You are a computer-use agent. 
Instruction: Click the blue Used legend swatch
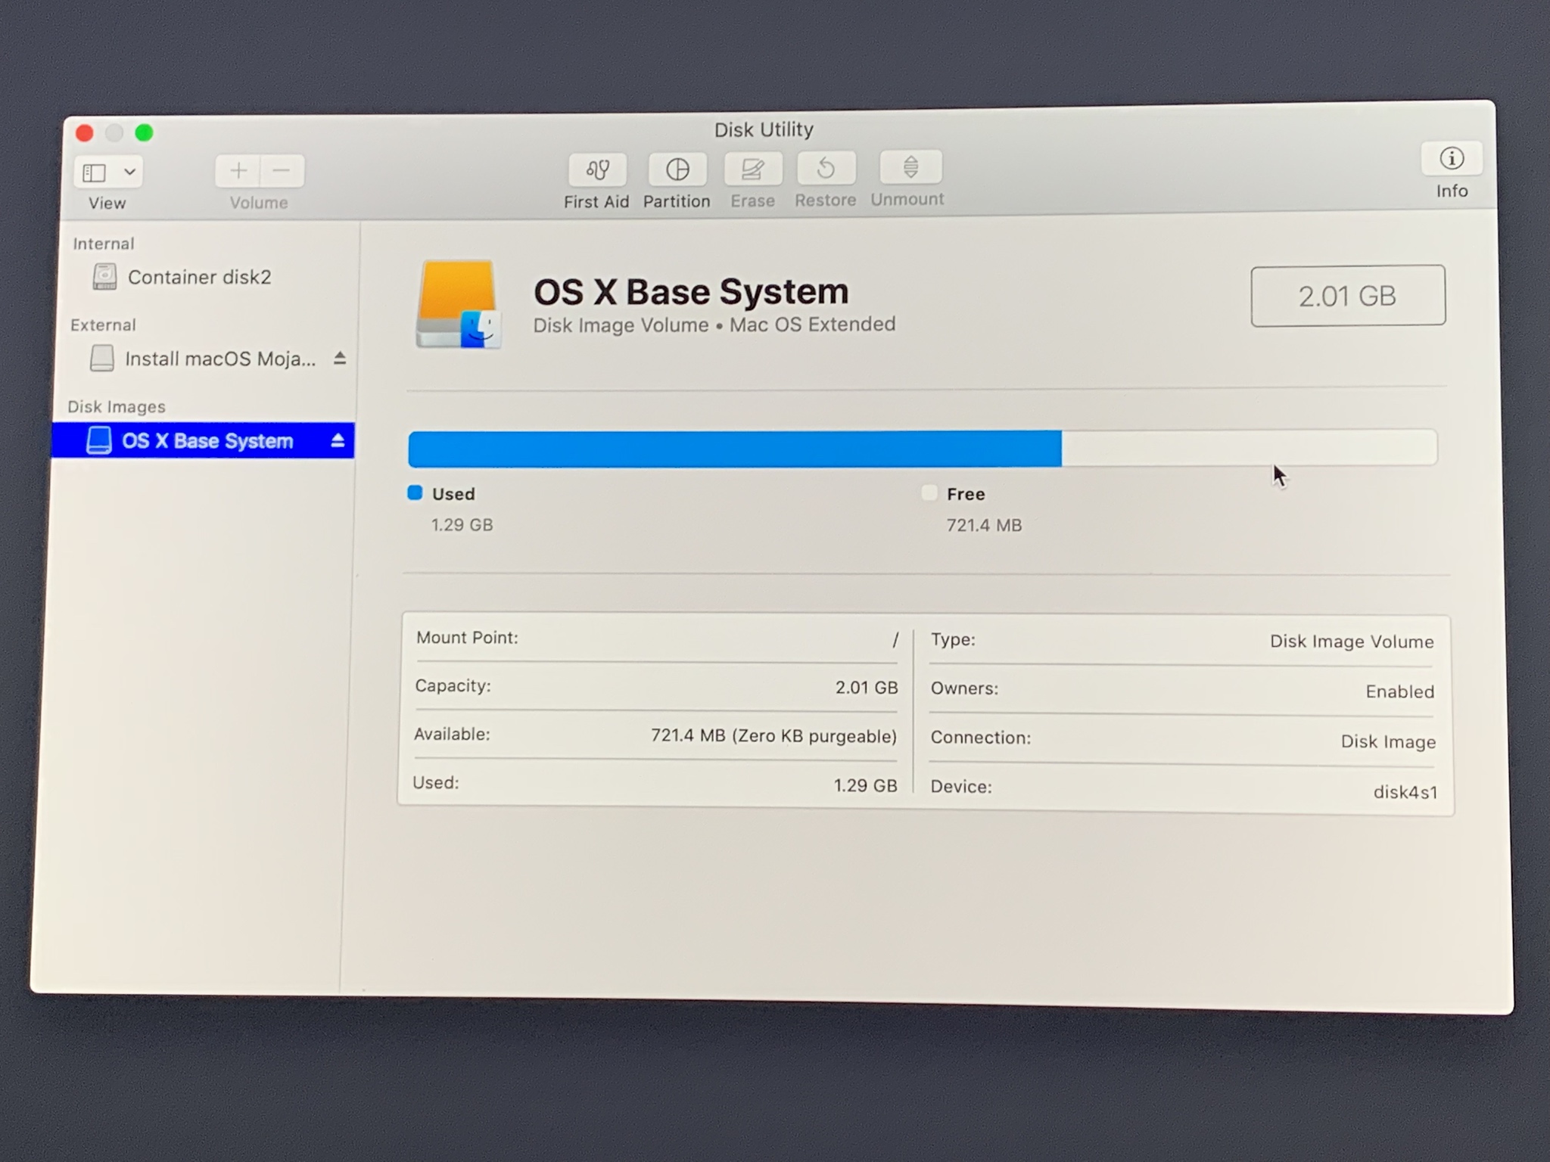click(x=415, y=493)
